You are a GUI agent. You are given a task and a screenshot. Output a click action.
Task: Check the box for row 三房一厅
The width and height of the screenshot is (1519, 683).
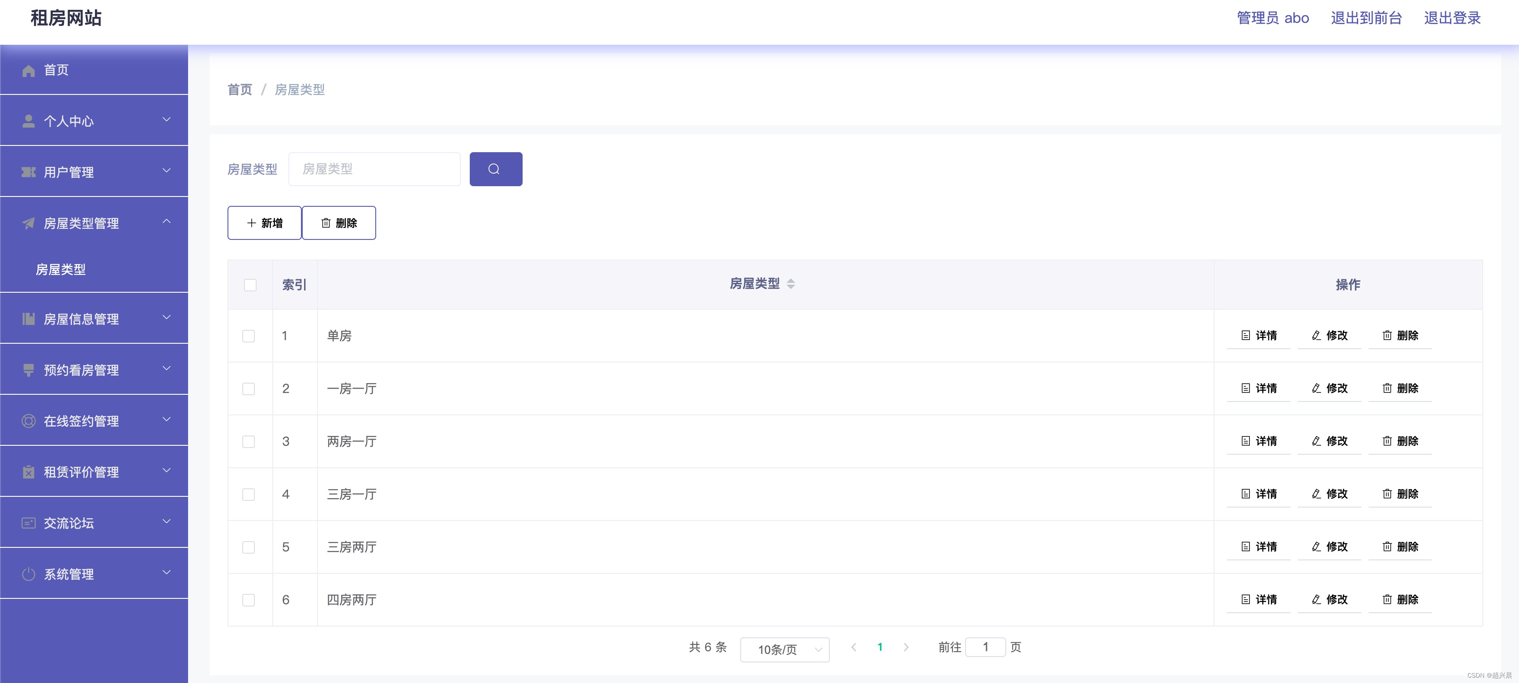248,495
